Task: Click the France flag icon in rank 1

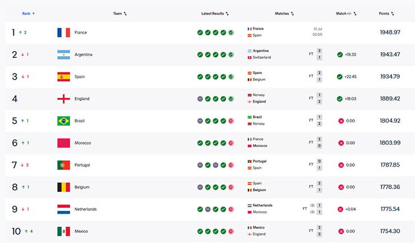Action: coord(63,33)
